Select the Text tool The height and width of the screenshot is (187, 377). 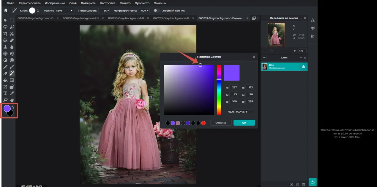(x=5, y=93)
